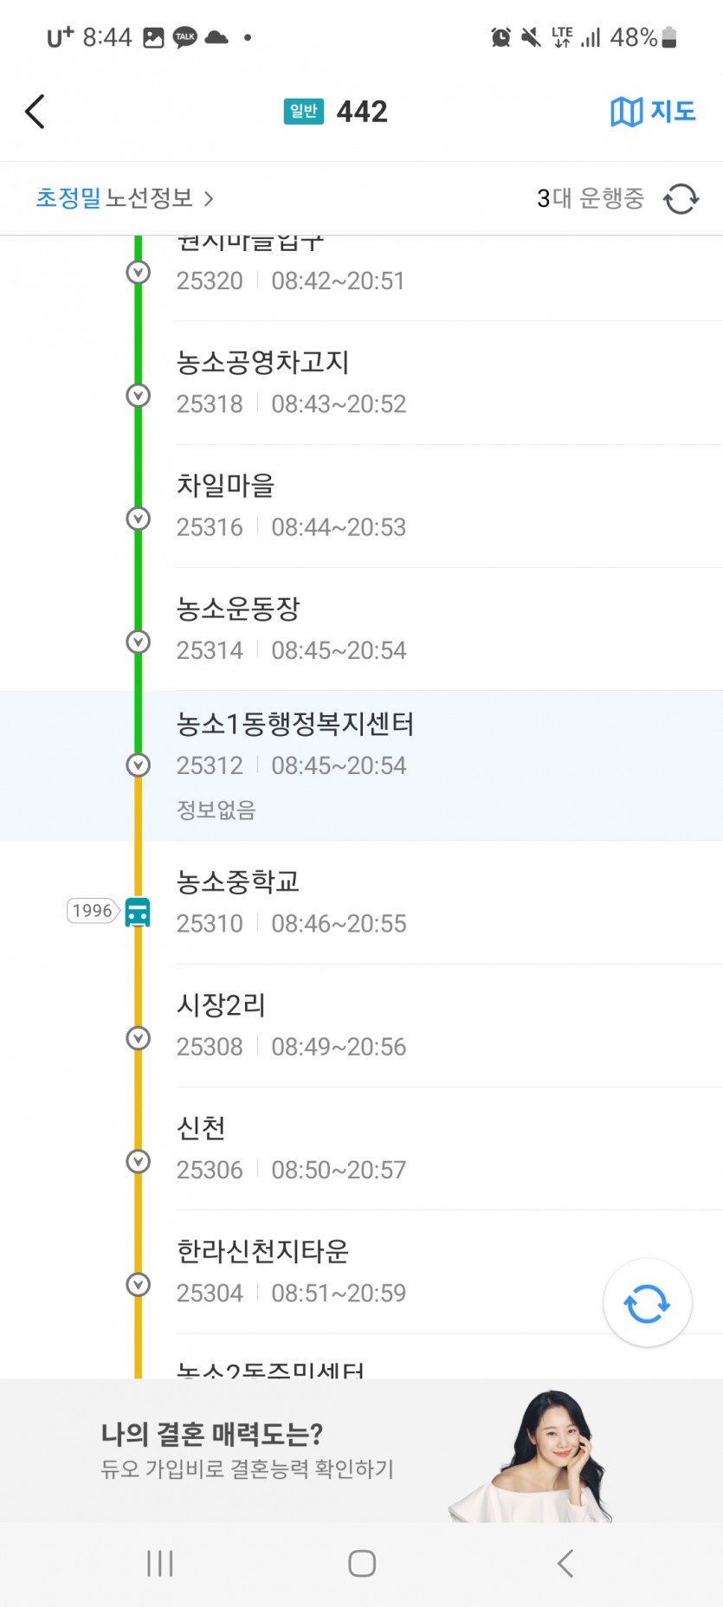Open 초정밀 노선정보 link

pos(124,199)
